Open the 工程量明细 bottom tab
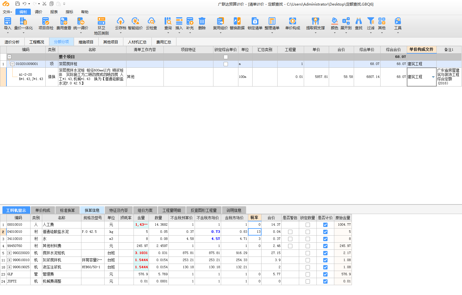462x295 pixels. (x=172, y=210)
